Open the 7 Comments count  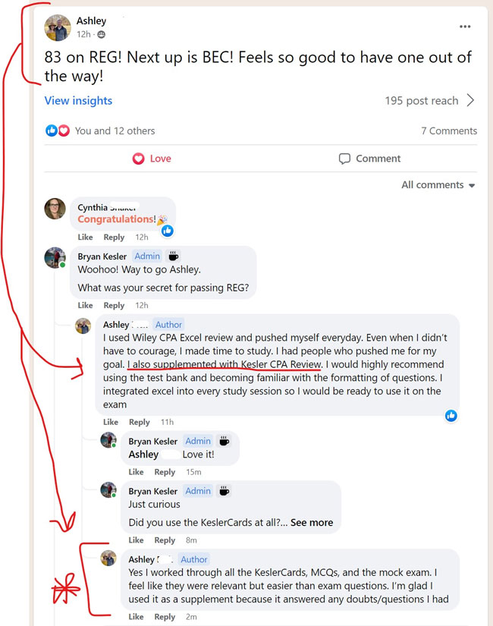[x=449, y=131]
